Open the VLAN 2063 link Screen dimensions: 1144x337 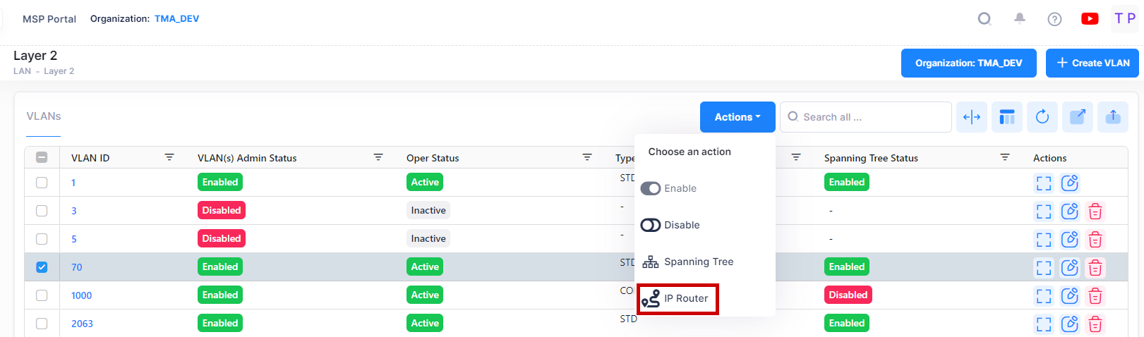82,324
